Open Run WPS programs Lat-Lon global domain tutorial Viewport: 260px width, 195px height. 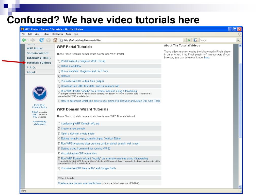tap(100, 143)
